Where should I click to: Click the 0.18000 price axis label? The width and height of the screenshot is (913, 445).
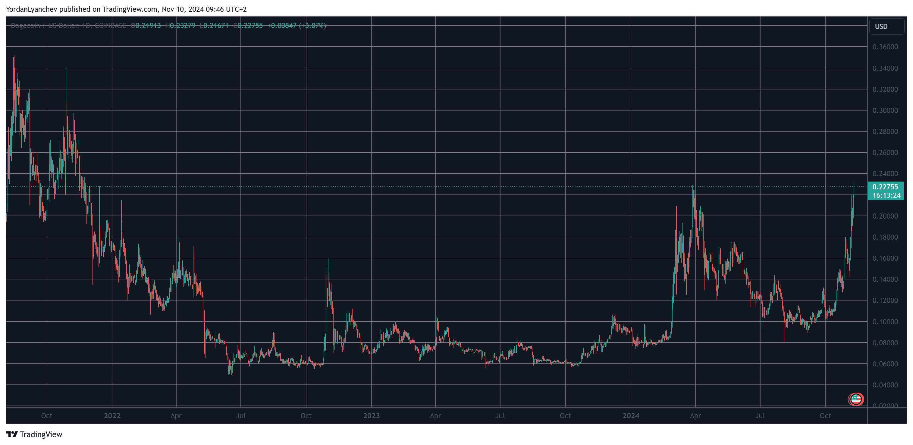coord(885,237)
